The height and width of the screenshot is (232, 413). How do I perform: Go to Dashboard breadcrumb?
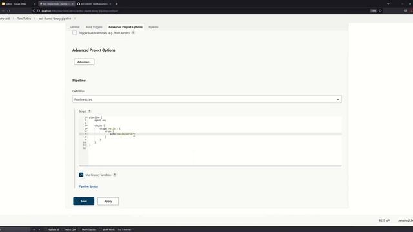pyautogui.click(x=5, y=19)
